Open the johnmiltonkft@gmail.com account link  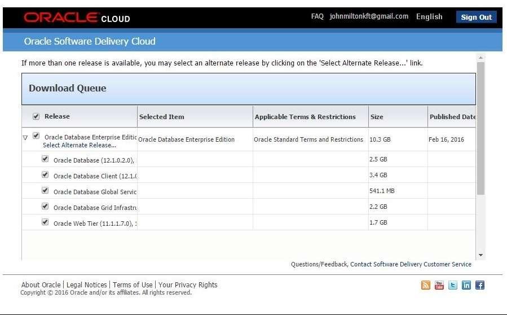[x=369, y=16]
